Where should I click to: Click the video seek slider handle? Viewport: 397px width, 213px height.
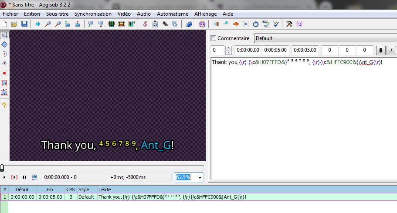[x=2, y=167]
